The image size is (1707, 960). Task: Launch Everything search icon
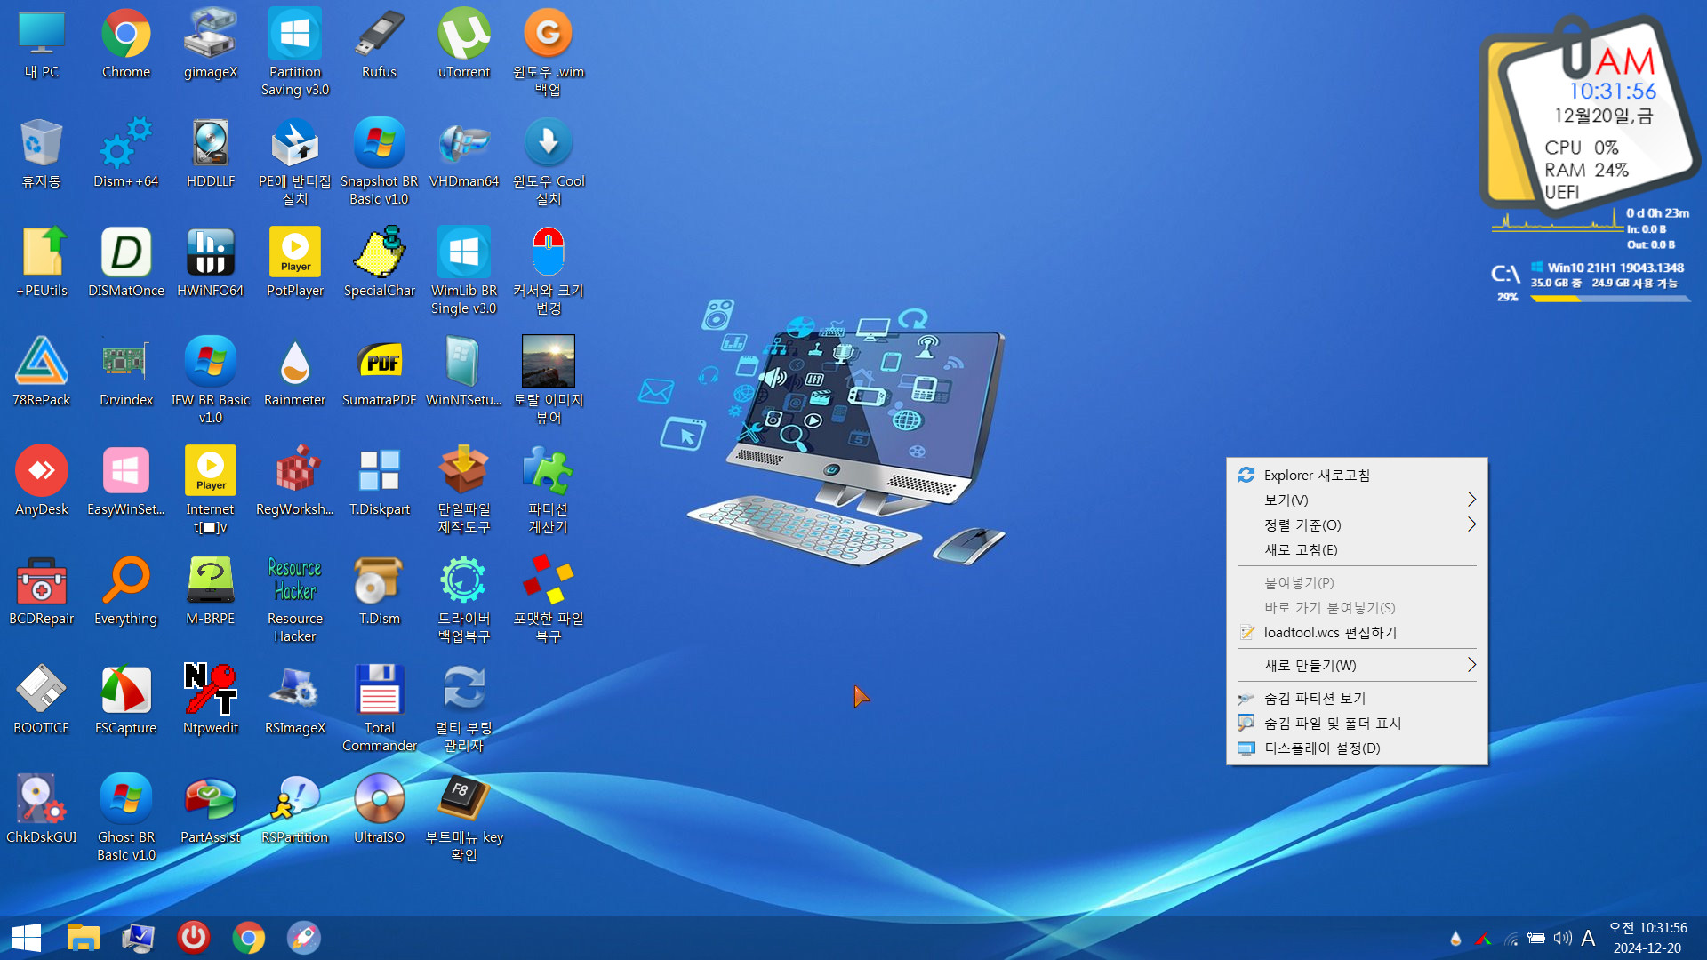(x=125, y=590)
